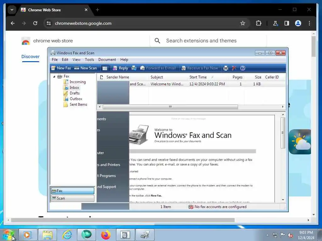Sort by Subject column header
322x241 pixels.
pos(168,77)
